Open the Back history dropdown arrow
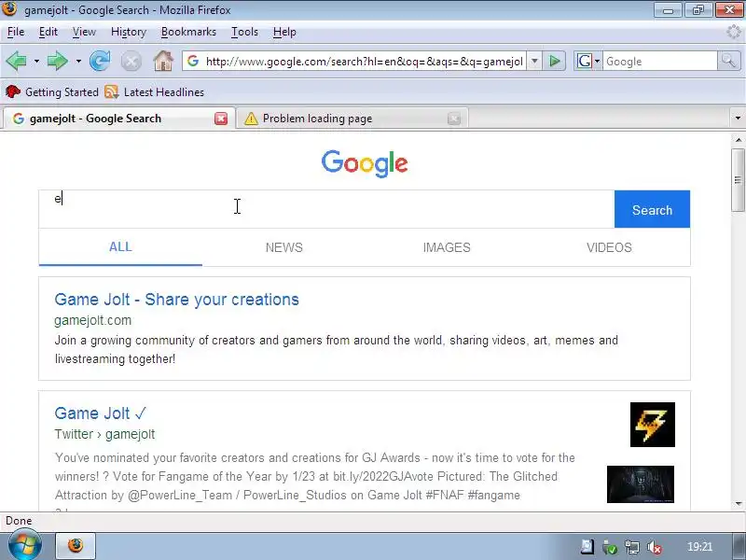The width and height of the screenshot is (746, 560). point(36,62)
